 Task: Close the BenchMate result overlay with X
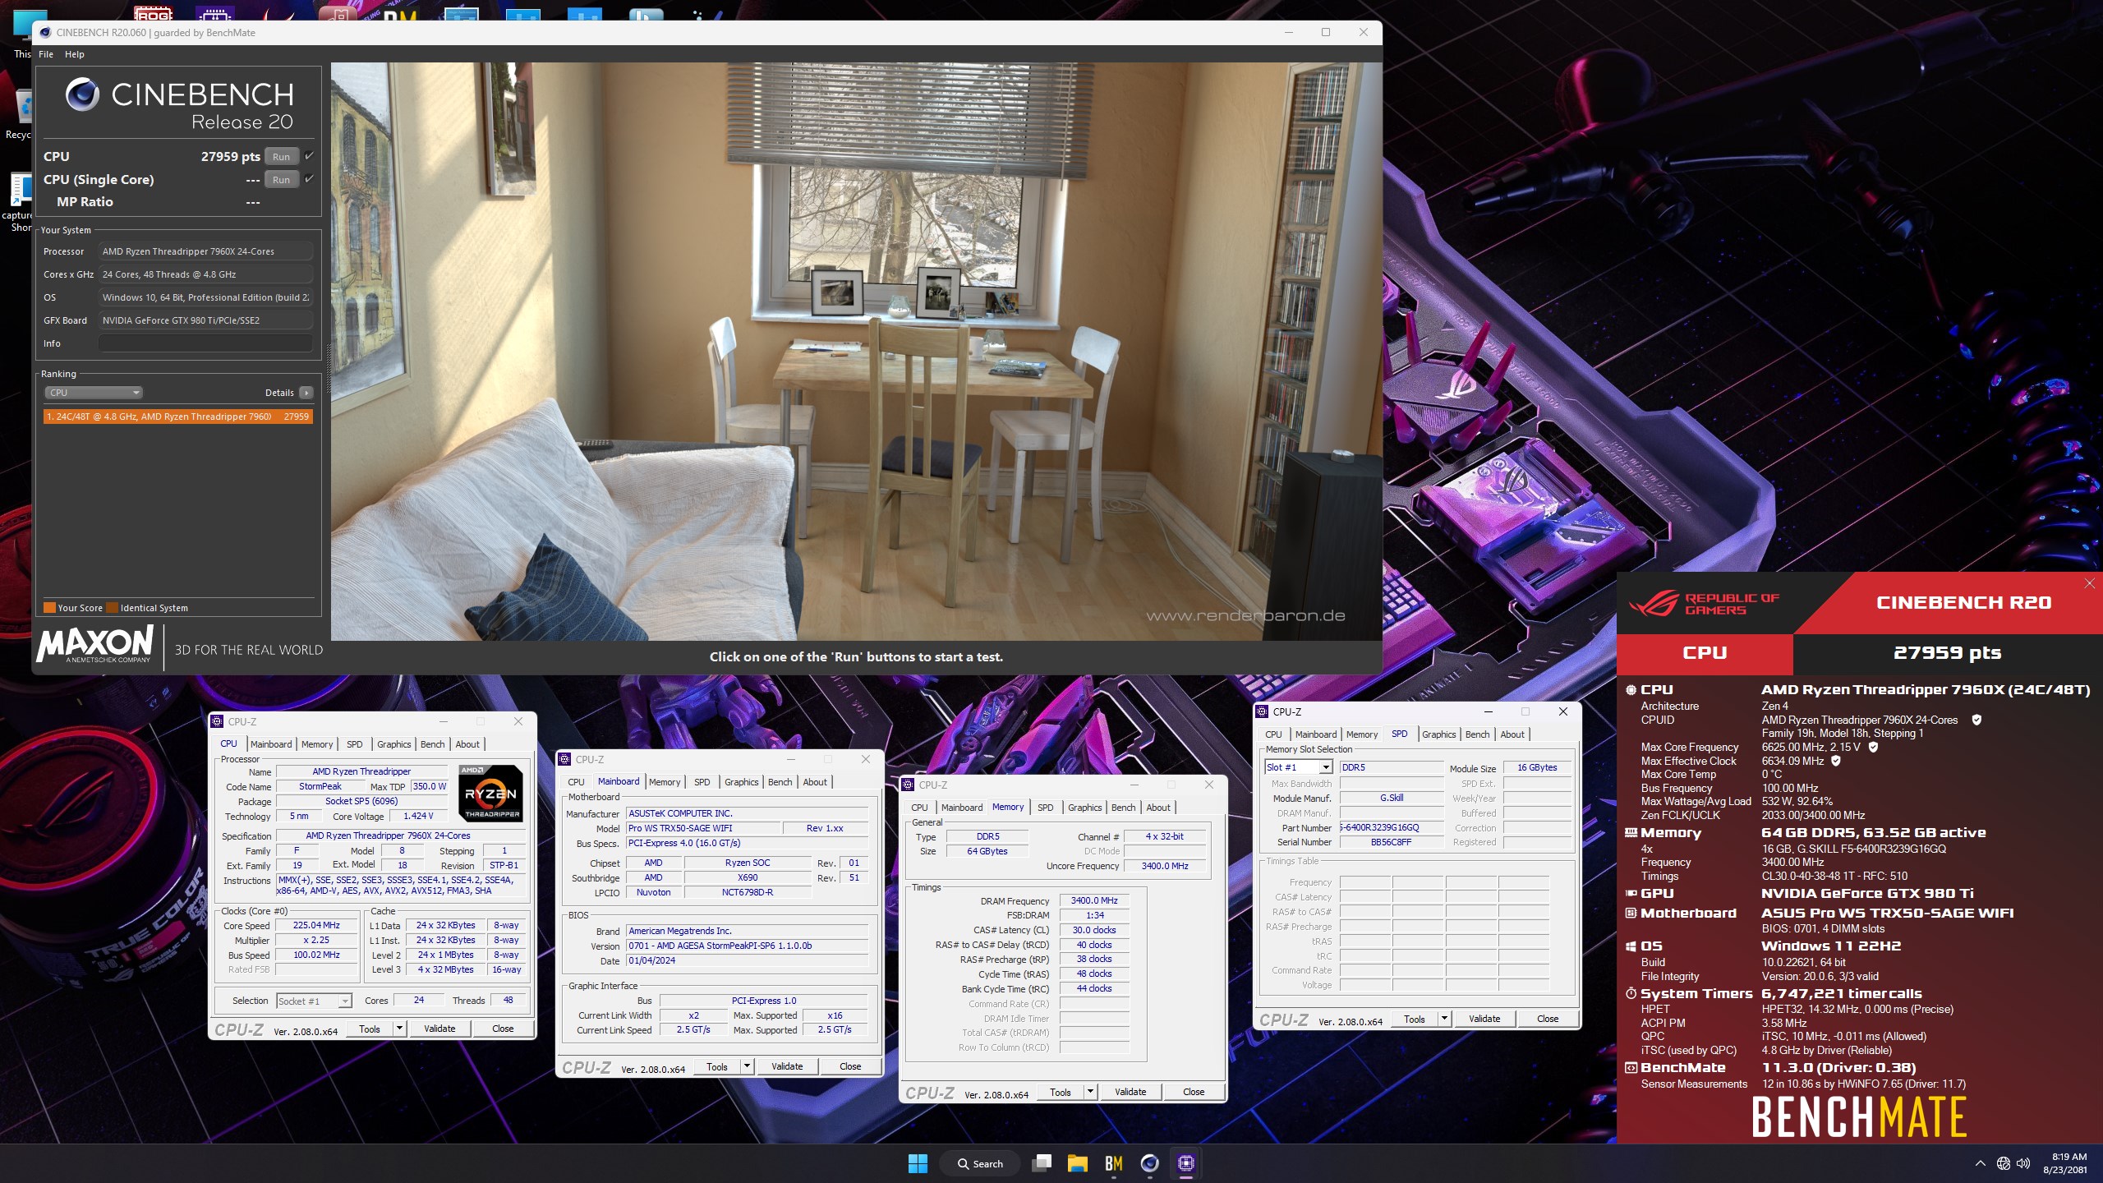click(x=2089, y=583)
